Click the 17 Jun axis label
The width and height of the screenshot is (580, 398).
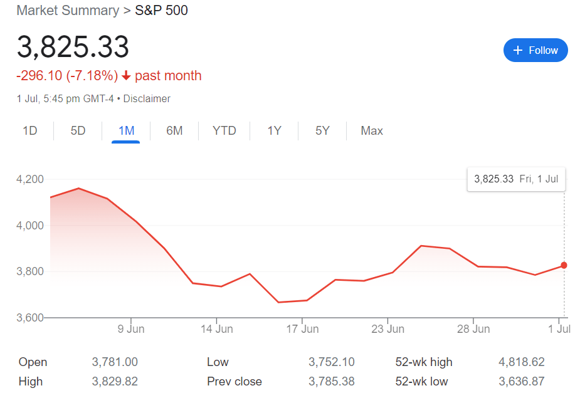[x=302, y=328]
